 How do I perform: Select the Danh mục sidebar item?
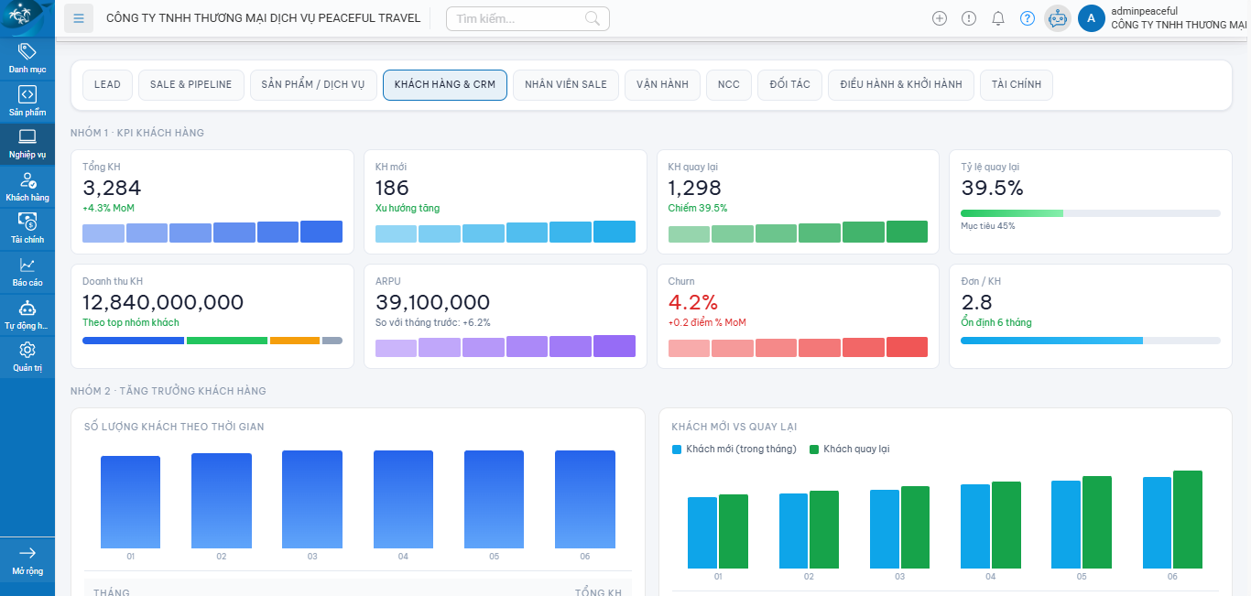27,57
